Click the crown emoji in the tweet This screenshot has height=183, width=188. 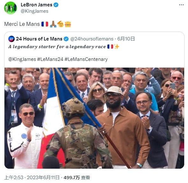(x=68, y=24)
